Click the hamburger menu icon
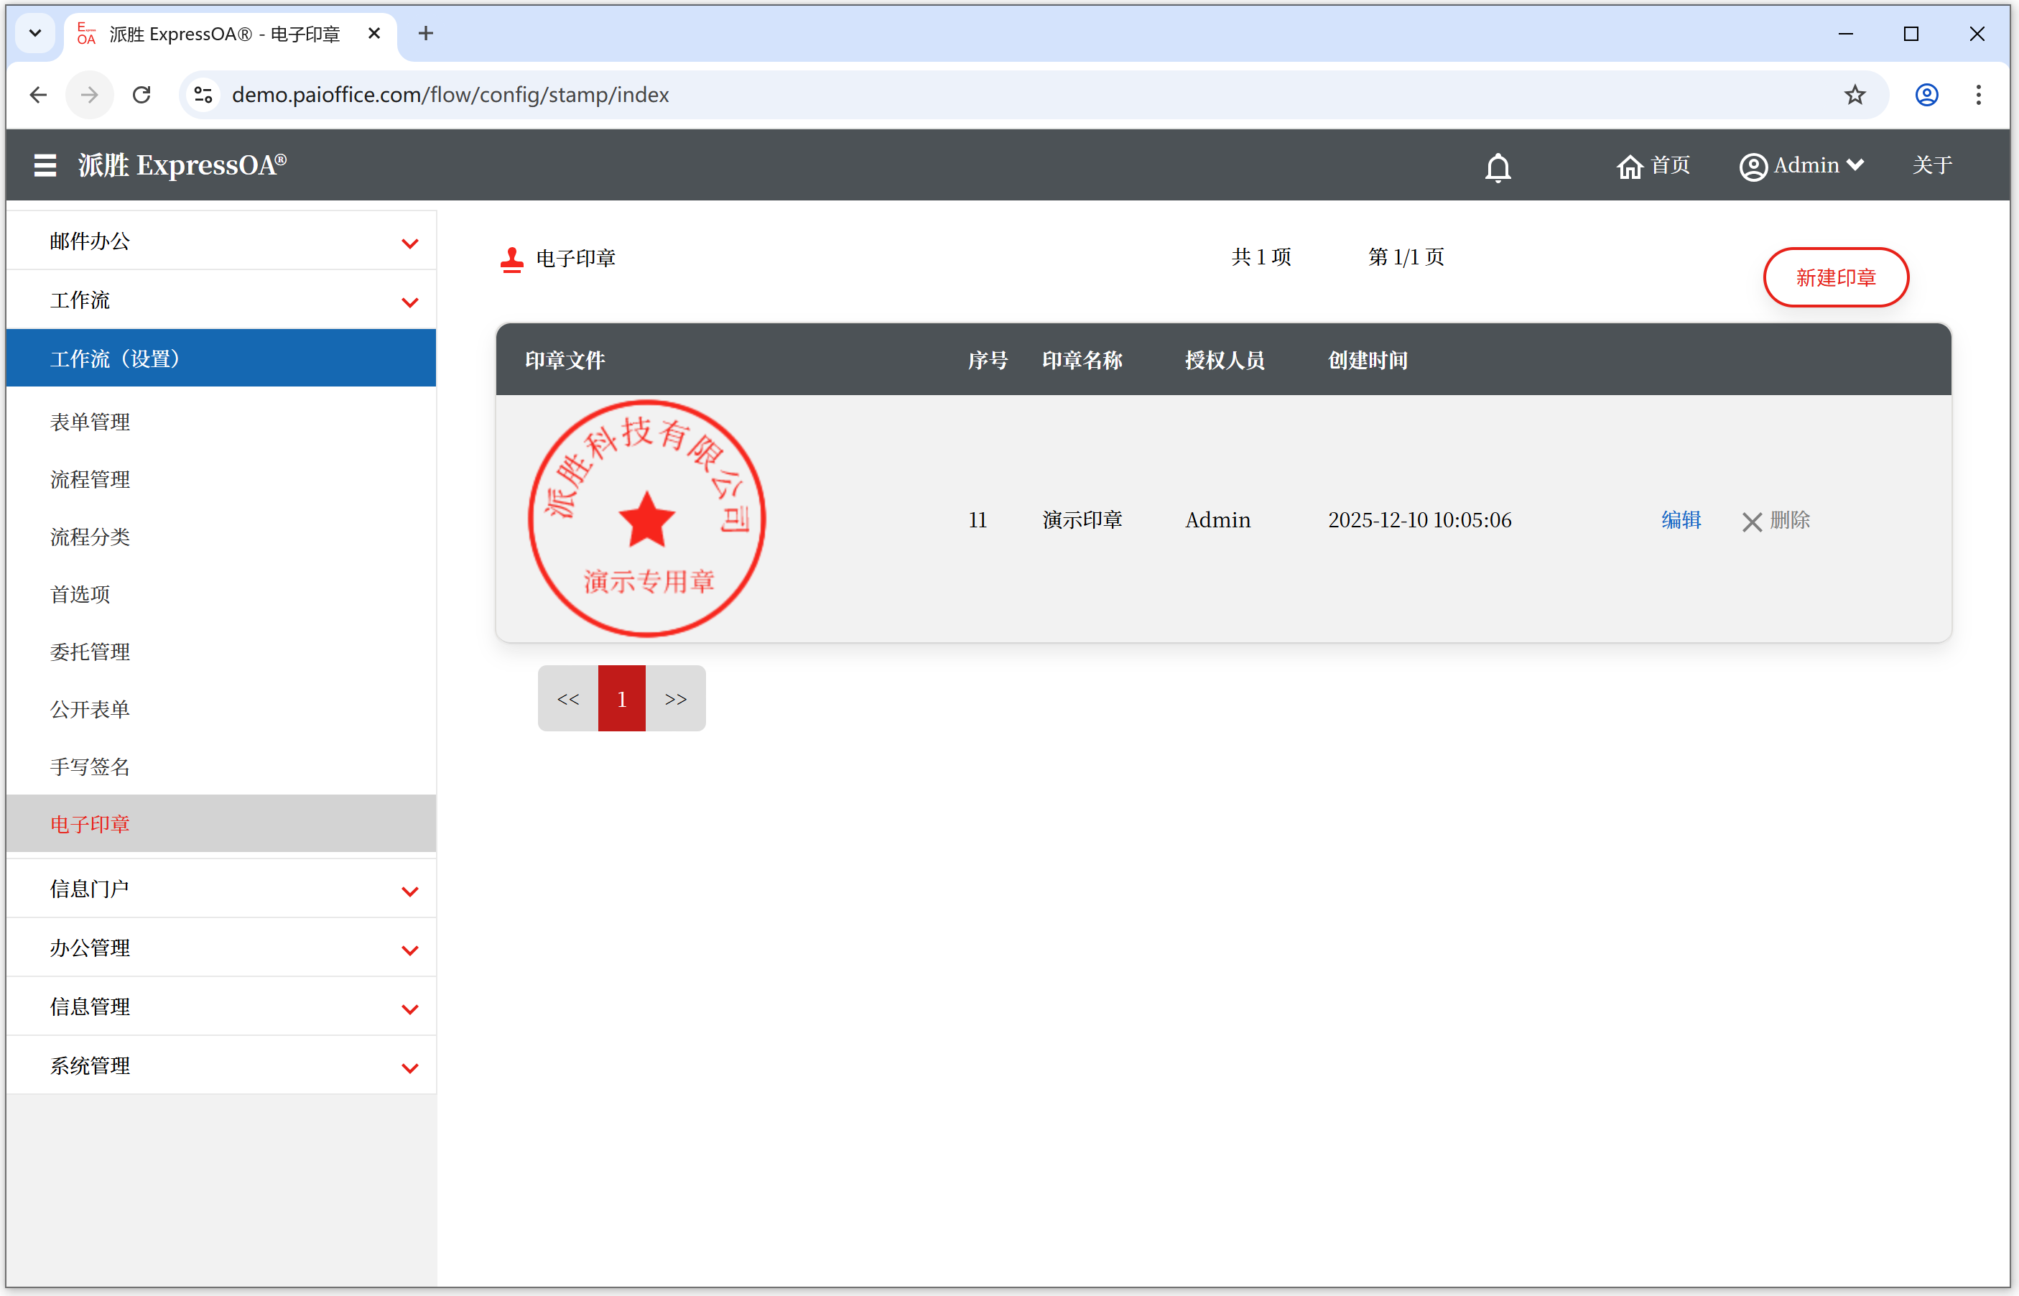Screen dimensions: 2019x1296 click(45, 165)
